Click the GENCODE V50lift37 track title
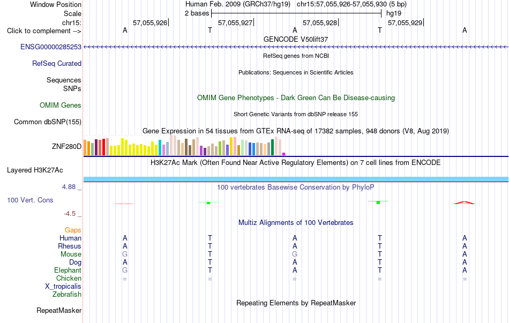509x323 pixels. (x=296, y=39)
